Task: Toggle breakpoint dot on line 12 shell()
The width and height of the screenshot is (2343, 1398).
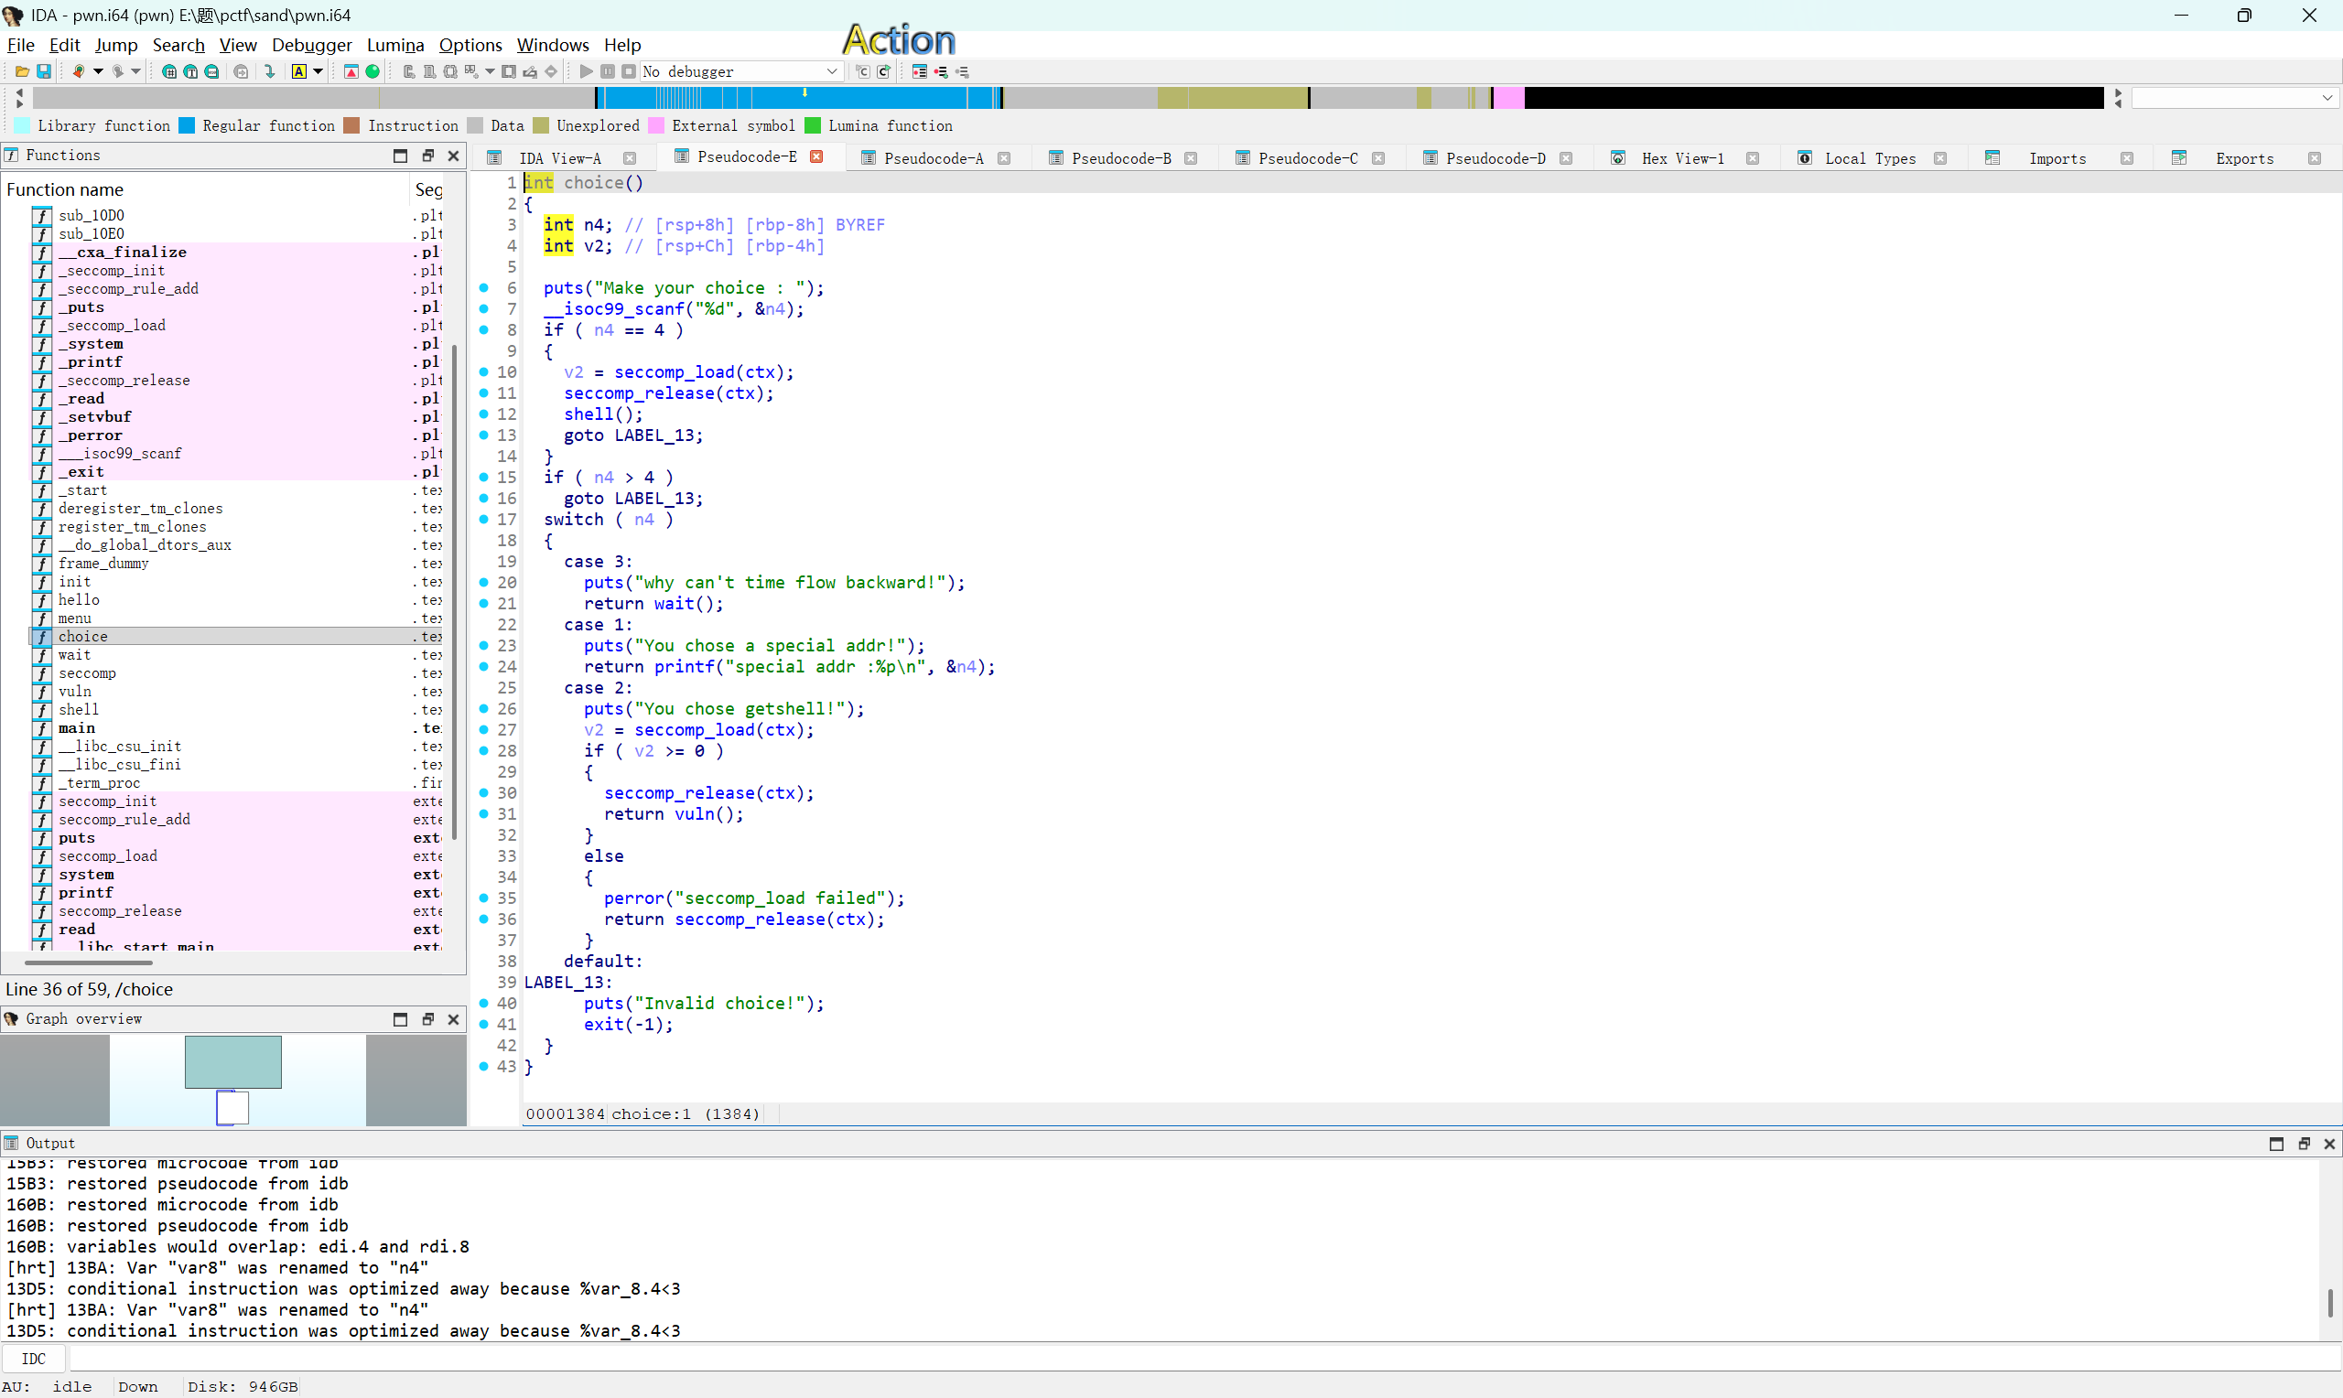Action: pos(484,414)
